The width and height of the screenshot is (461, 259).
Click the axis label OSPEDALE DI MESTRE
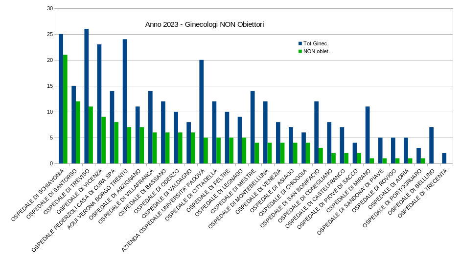coord(233,191)
